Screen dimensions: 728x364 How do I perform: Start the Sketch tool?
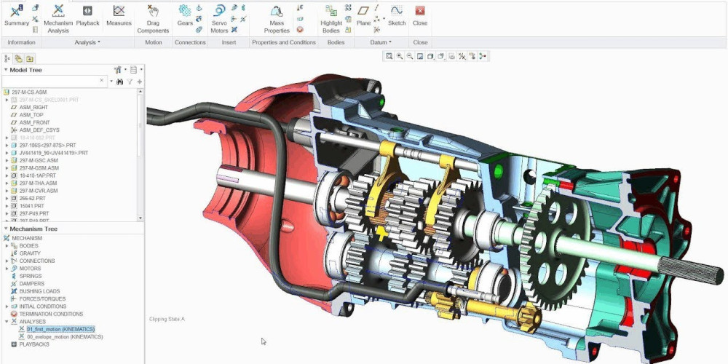click(x=397, y=16)
